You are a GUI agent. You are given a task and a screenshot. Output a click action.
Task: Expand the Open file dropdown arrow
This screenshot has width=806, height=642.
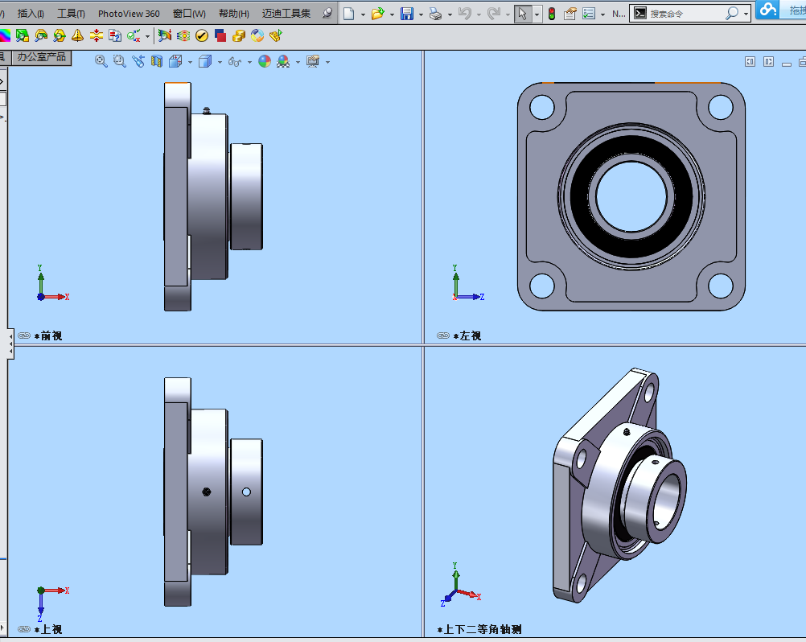pyautogui.click(x=392, y=14)
